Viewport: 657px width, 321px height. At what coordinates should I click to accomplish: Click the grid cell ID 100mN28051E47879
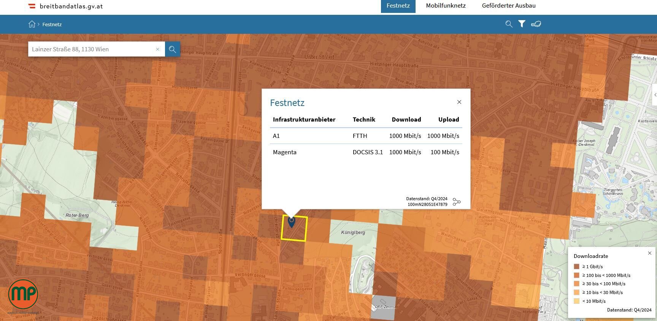click(427, 204)
